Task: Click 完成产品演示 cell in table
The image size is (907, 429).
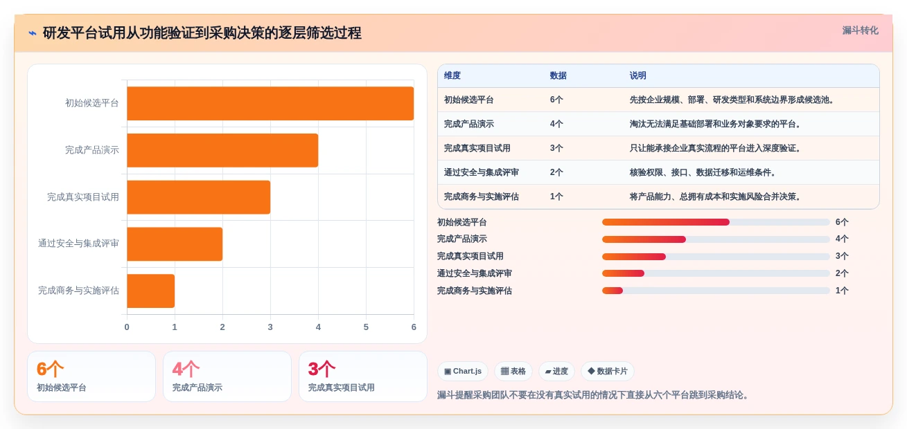Action: [x=469, y=124]
